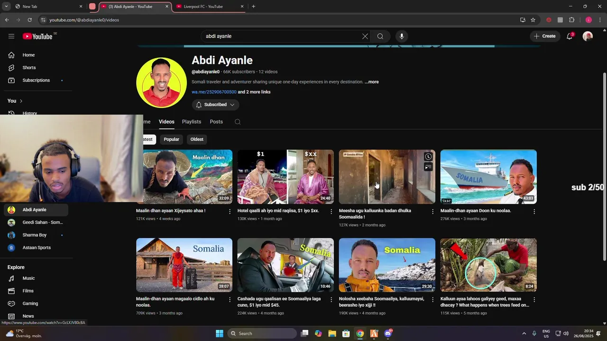The height and width of the screenshot is (341, 607).
Task: Show hidden system tray icons
Action: click(524, 333)
